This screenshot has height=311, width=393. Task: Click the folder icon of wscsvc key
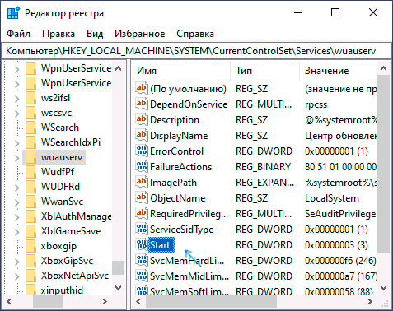[30, 113]
